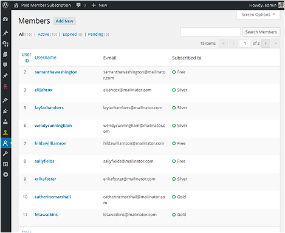The width and height of the screenshot is (285, 233).
Task: Open the Users icon in sidebar
Action: coord(5,122)
